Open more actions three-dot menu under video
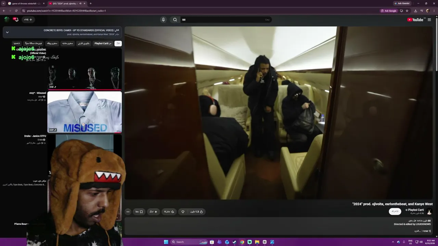This screenshot has height=246, width=438. pyautogui.click(x=128, y=212)
